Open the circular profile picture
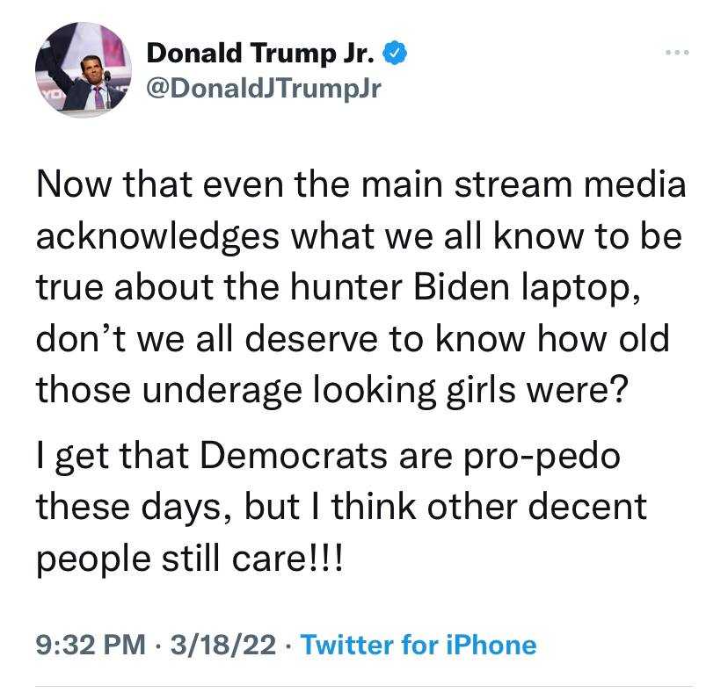Image resolution: width=728 pixels, height=700 pixels. click(x=84, y=69)
